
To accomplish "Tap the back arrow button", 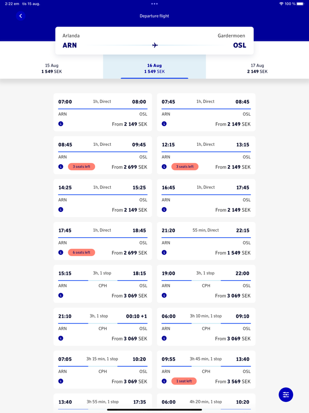I will tap(21, 16).
